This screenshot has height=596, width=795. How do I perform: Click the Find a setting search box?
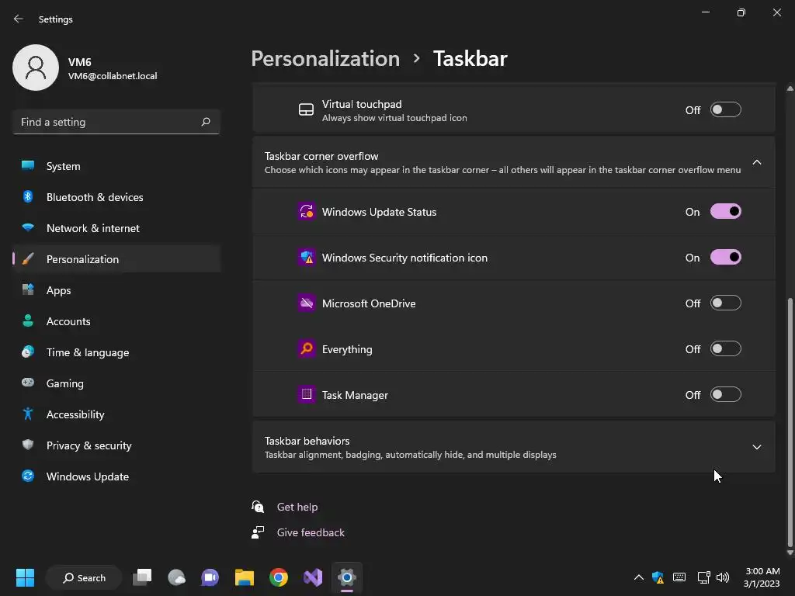(107, 122)
